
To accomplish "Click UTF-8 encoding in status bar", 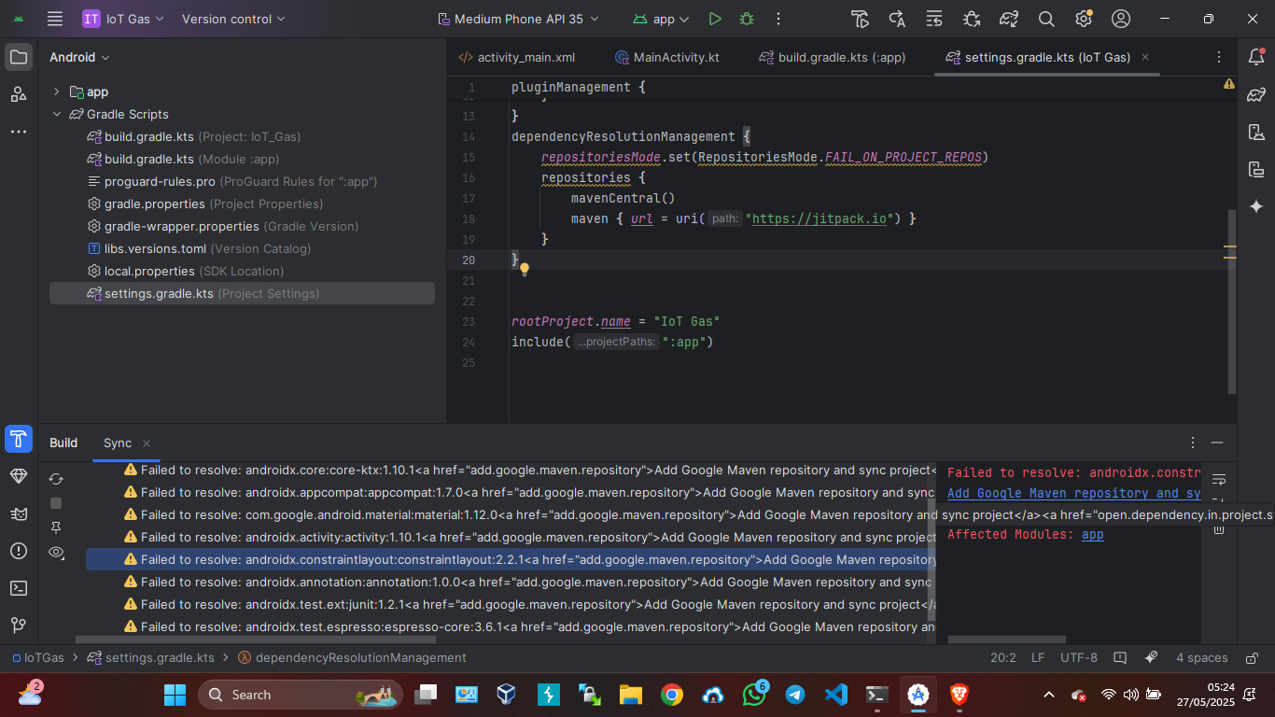I will pyautogui.click(x=1079, y=657).
